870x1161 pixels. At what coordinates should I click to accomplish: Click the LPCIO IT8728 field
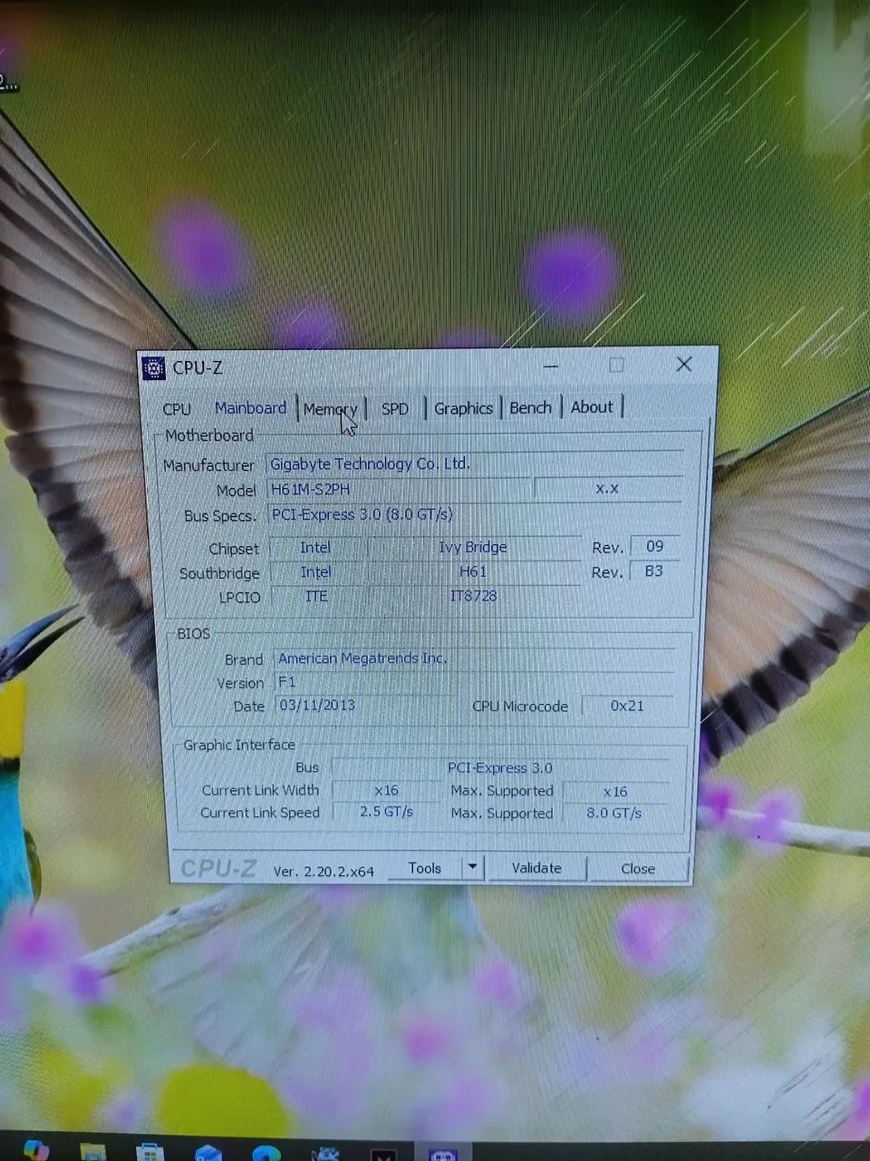(x=473, y=597)
